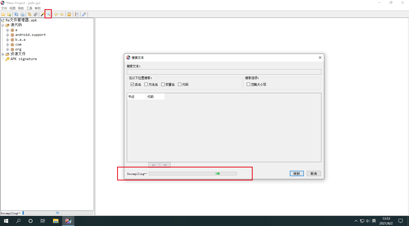Click the dialog Decompiling progress bar

tap(193, 174)
